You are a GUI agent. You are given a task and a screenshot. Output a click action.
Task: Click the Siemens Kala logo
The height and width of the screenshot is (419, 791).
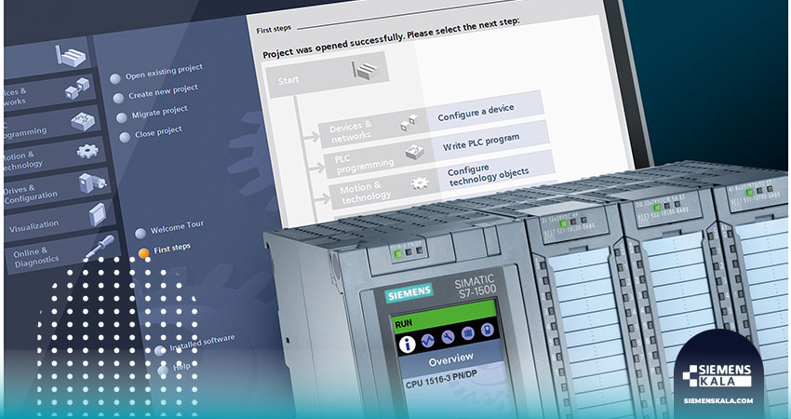(x=717, y=376)
